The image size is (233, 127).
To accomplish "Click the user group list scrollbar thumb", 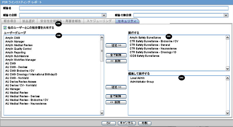I will pos(102,51).
